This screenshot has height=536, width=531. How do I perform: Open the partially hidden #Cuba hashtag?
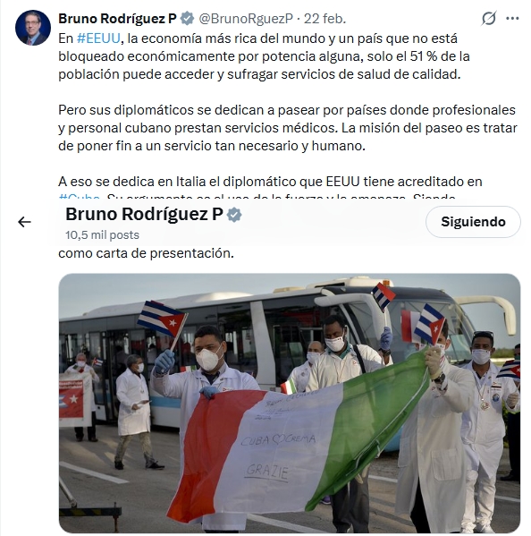point(80,198)
